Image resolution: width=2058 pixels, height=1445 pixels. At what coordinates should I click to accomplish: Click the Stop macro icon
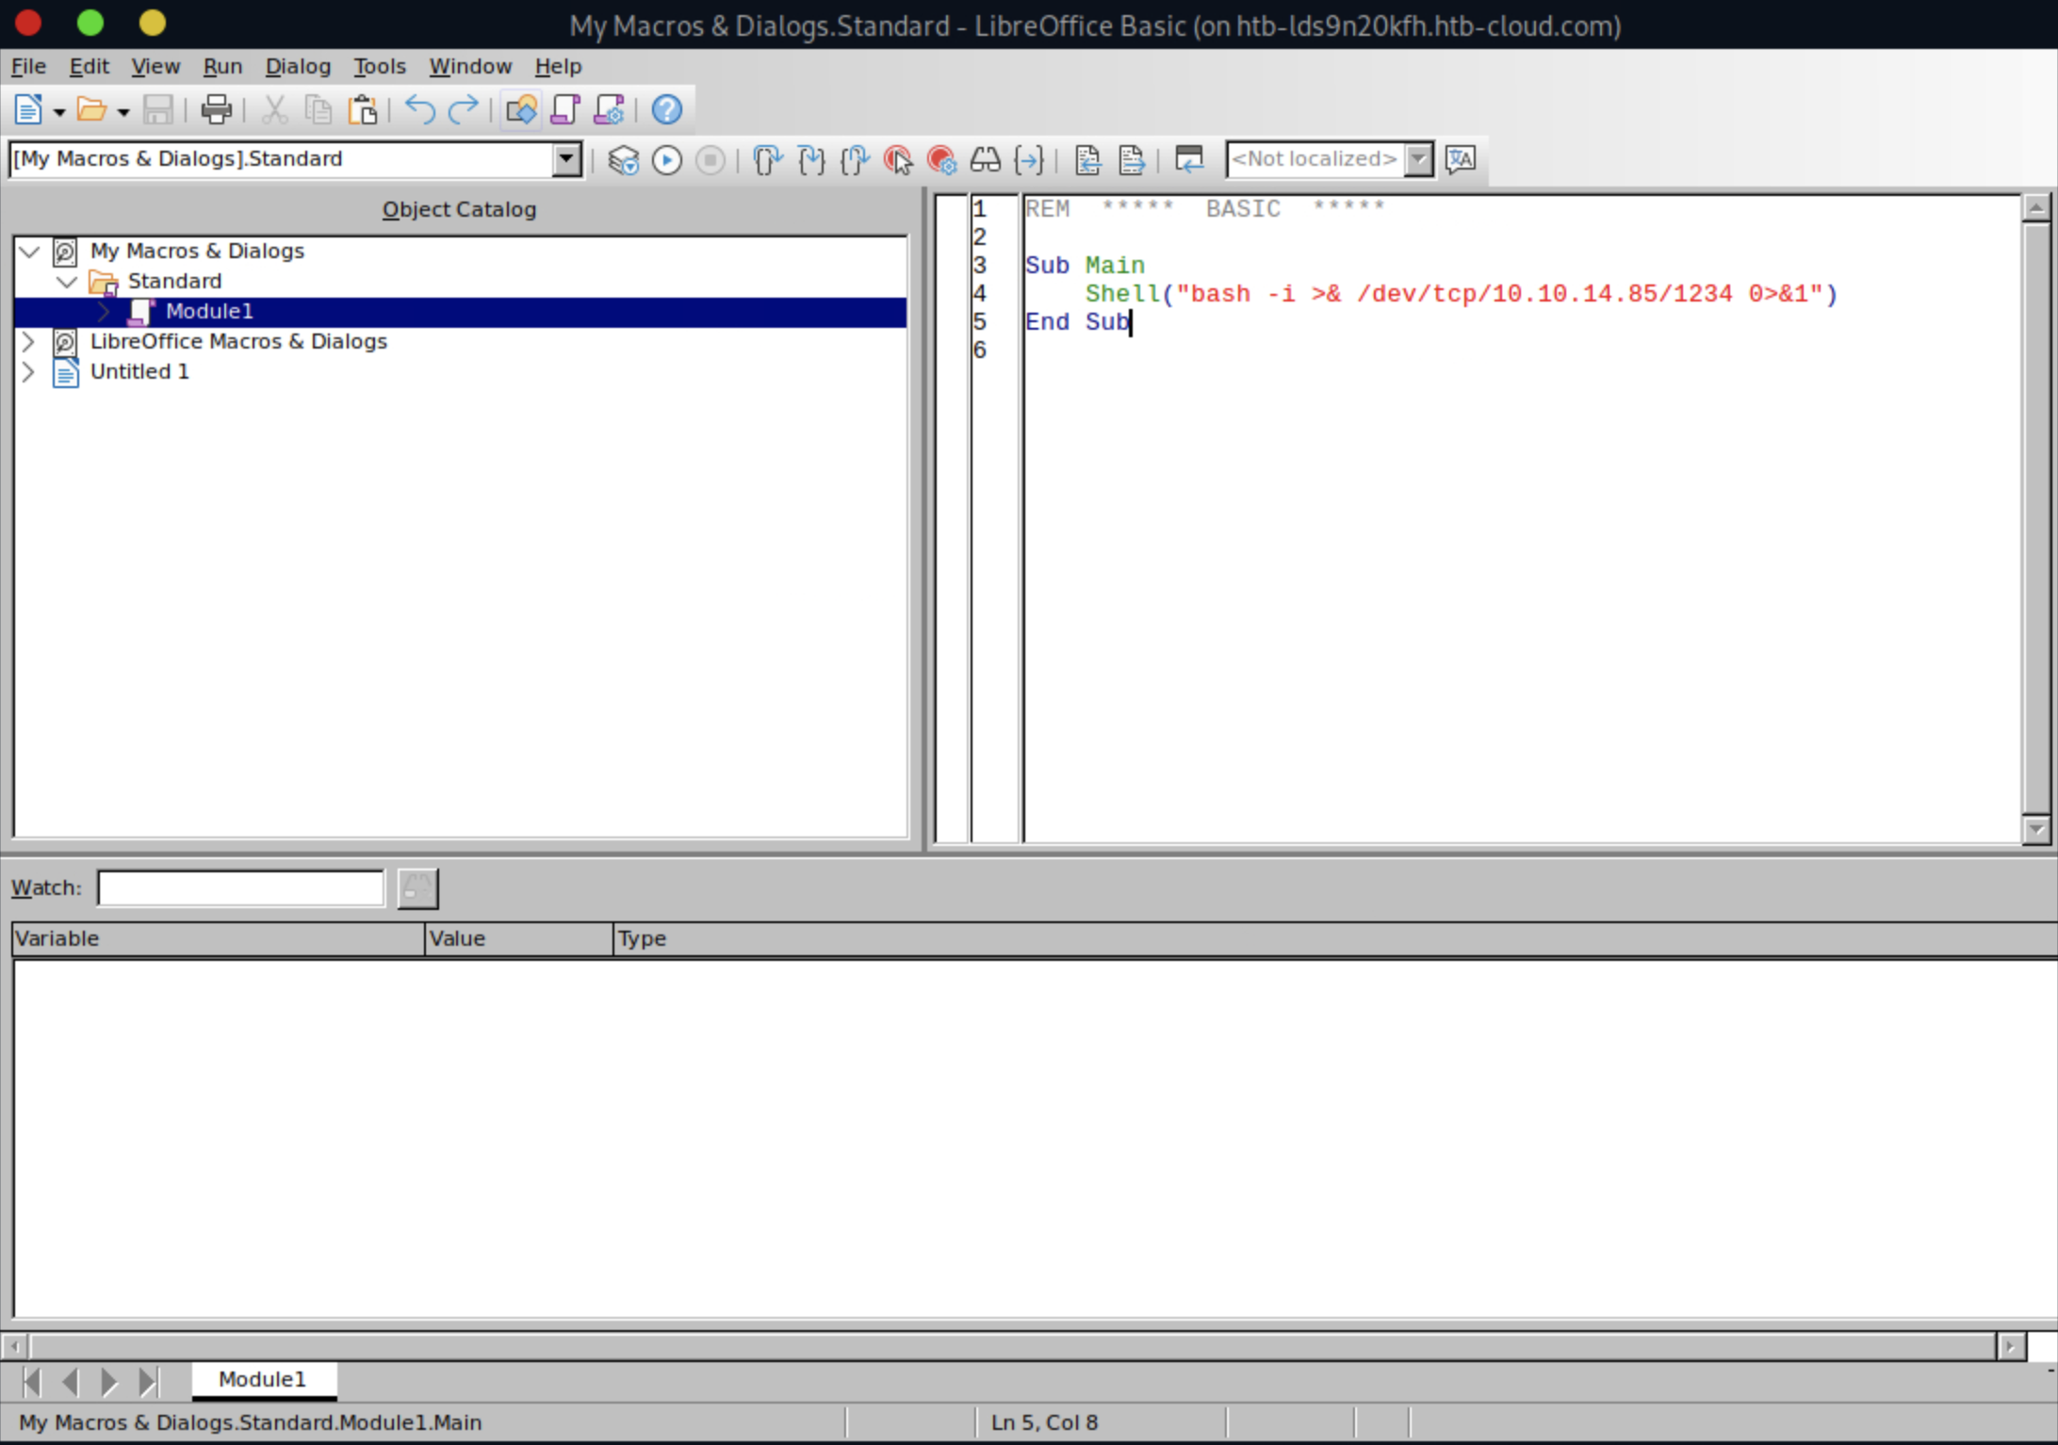pos(710,160)
